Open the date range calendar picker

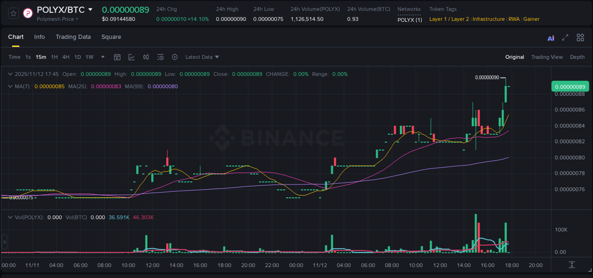(117, 57)
